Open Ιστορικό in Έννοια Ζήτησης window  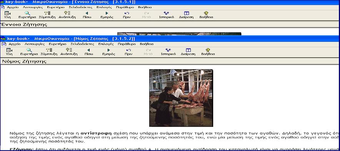[167, 15]
